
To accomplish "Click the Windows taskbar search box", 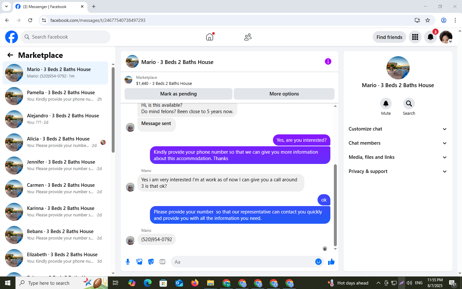I will point(62,283).
